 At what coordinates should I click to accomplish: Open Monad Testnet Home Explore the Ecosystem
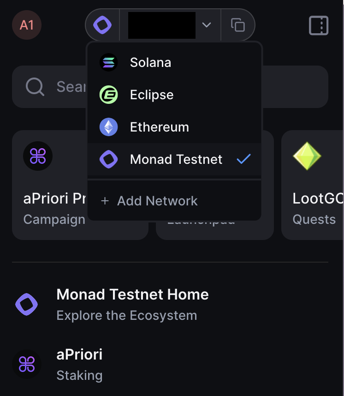click(170, 305)
